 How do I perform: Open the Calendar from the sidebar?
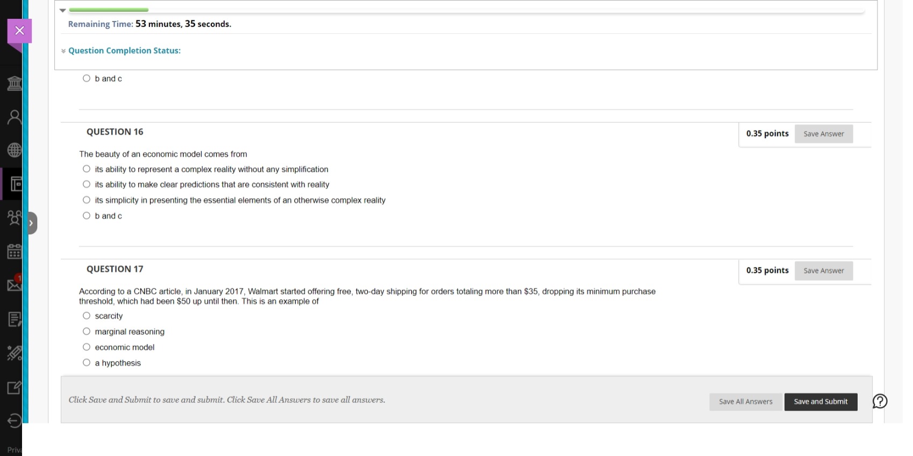15,251
